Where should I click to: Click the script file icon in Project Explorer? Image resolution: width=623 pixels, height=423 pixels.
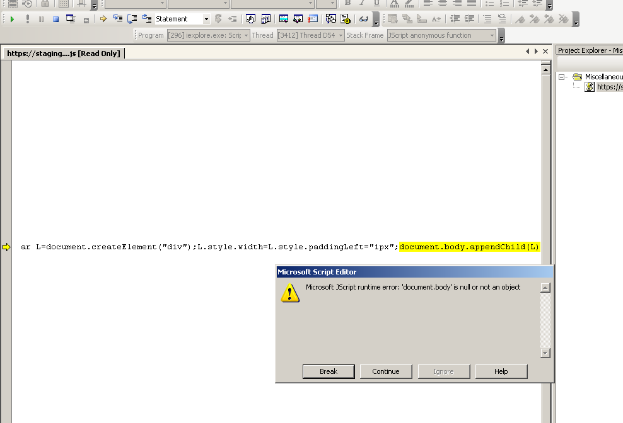590,87
